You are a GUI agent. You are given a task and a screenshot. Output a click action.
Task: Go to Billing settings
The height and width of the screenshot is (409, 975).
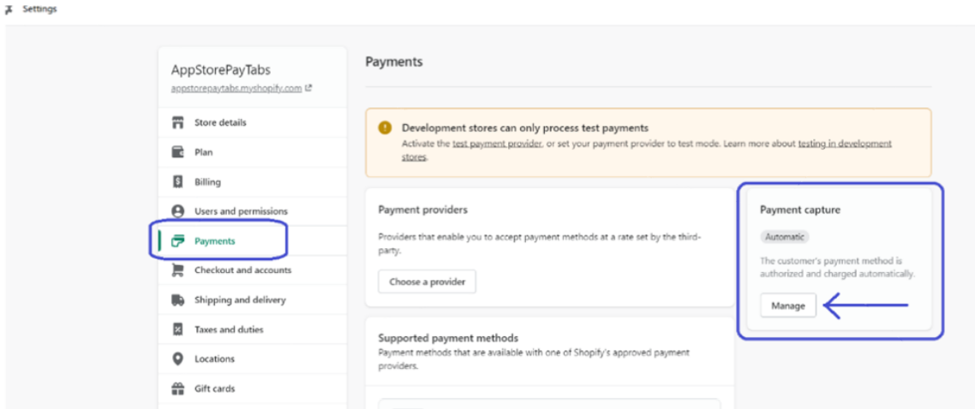(x=253, y=182)
